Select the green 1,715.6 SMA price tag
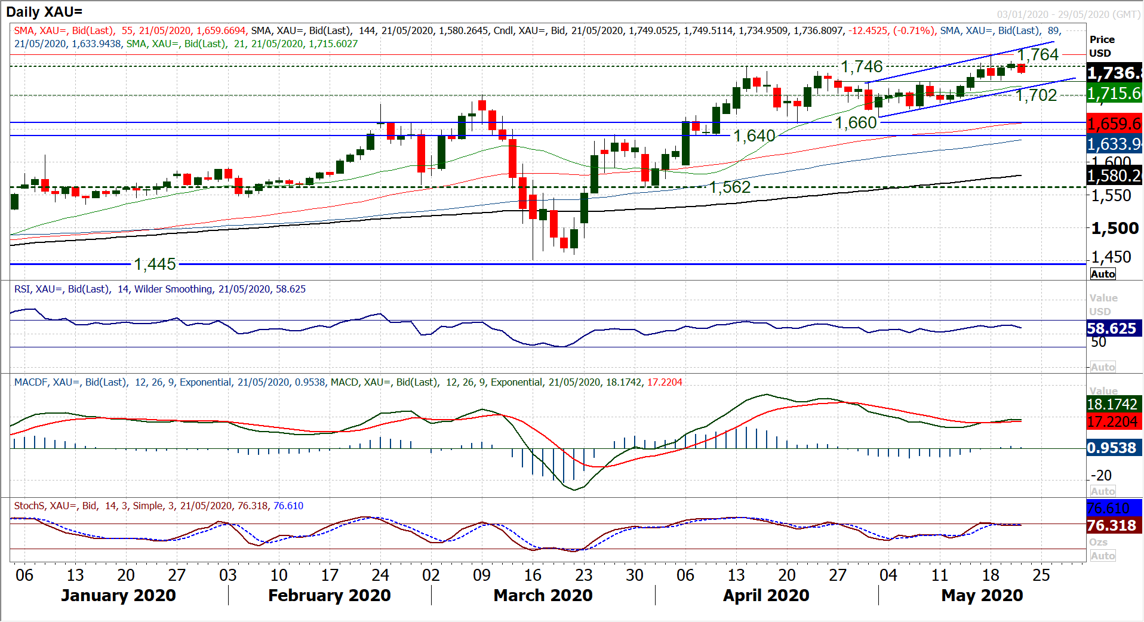 (x=1114, y=94)
